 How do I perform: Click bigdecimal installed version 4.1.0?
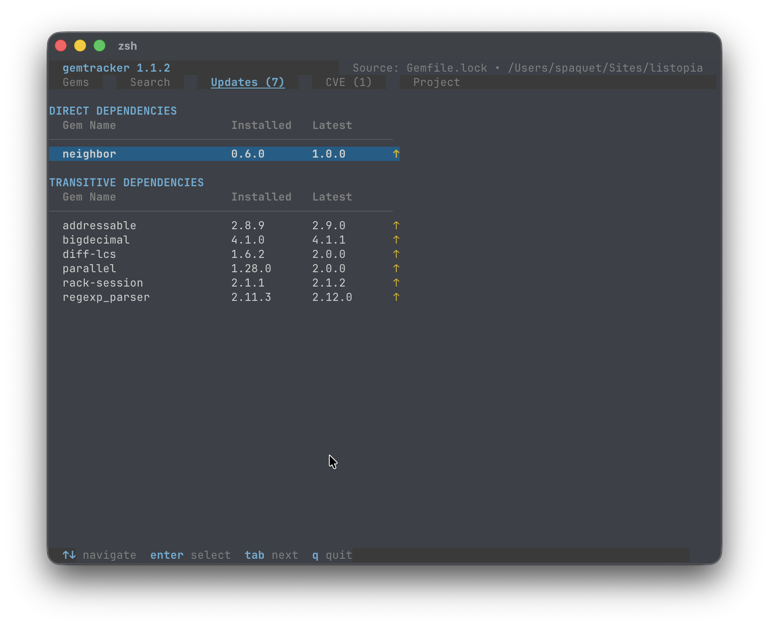[x=248, y=240]
